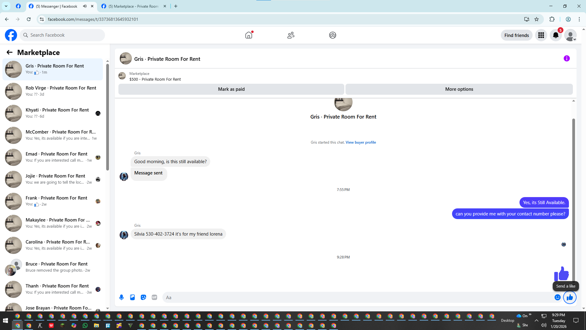Viewport: 586px width, 330px height.
Task: Open the View buyer profile link
Action: (x=361, y=142)
